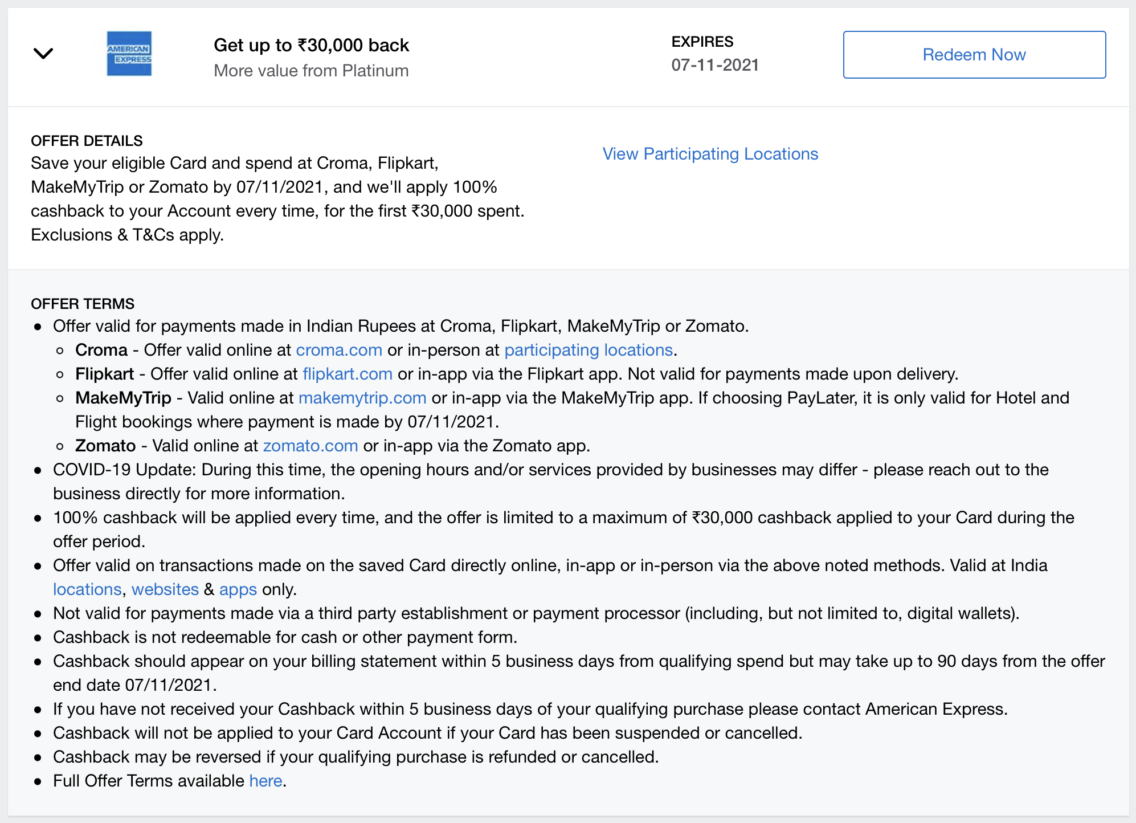Click the bold MakeMyTrip term label

point(123,398)
